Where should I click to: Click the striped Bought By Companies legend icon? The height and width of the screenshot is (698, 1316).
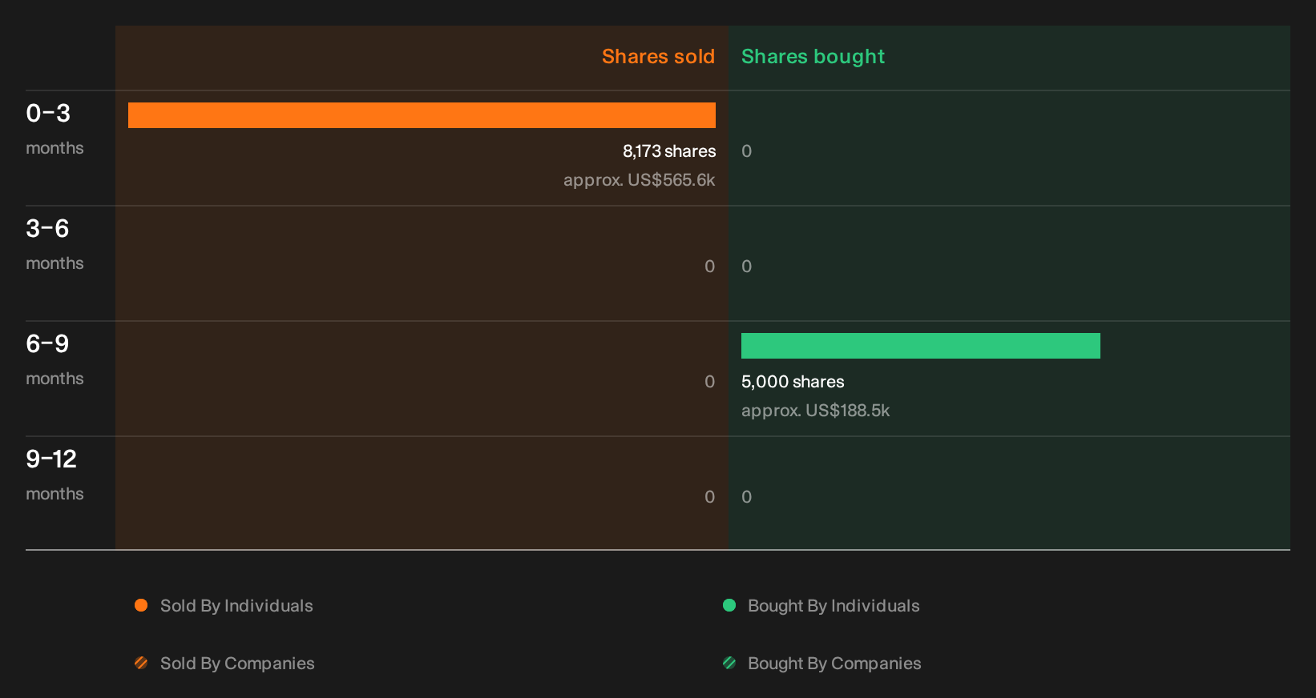(729, 663)
